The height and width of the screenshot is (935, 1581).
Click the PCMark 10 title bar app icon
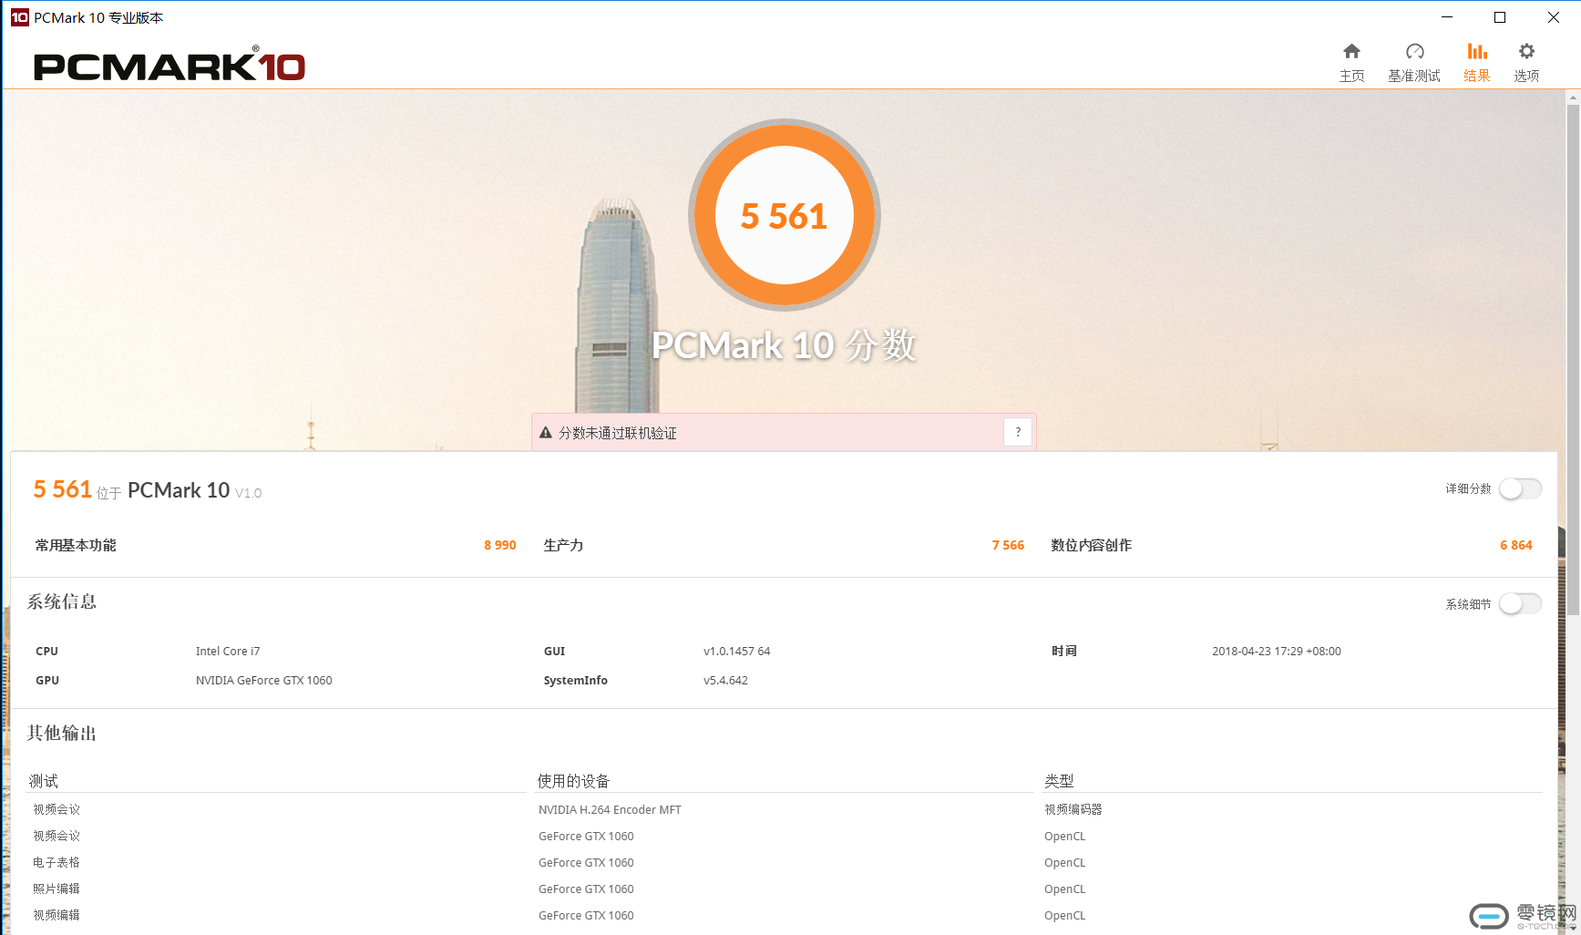(x=20, y=17)
